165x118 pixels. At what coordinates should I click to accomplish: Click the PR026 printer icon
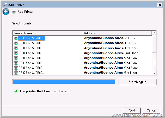pos(16,73)
